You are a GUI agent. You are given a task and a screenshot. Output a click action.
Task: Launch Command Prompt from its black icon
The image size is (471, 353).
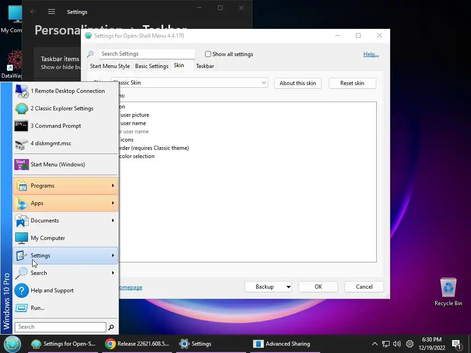coord(22,126)
